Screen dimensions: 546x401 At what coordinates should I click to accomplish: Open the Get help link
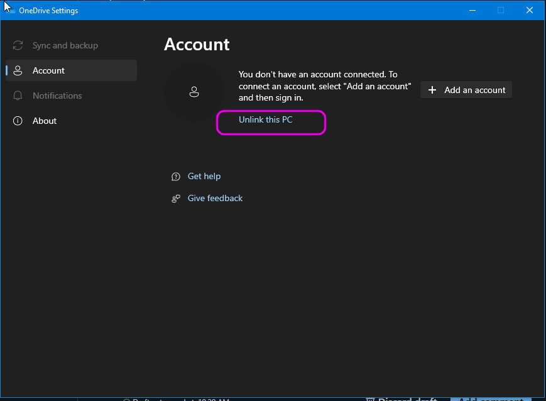coord(204,176)
